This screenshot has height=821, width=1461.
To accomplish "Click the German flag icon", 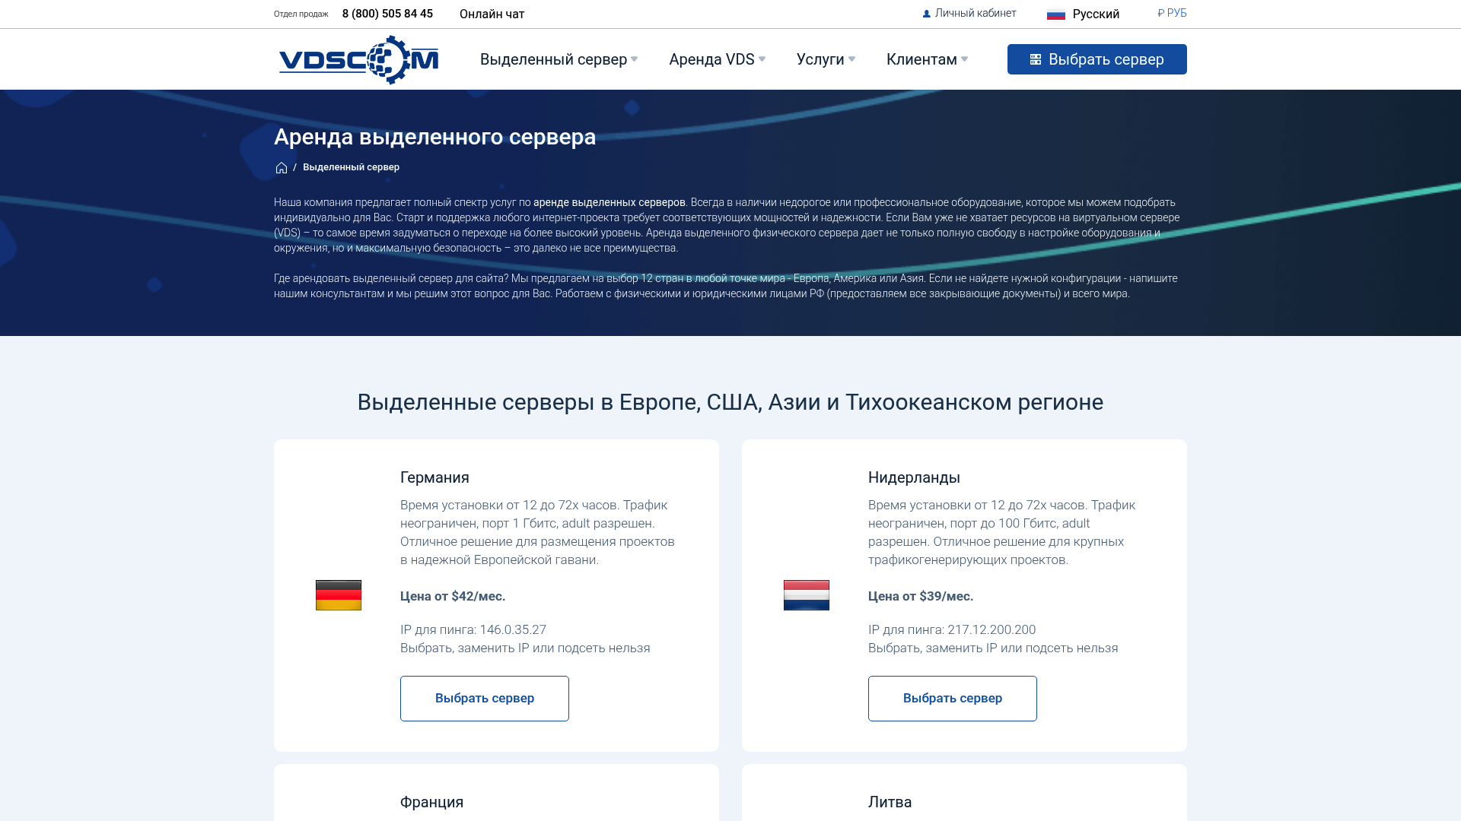I will pyautogui.click(x=339, y=595).
